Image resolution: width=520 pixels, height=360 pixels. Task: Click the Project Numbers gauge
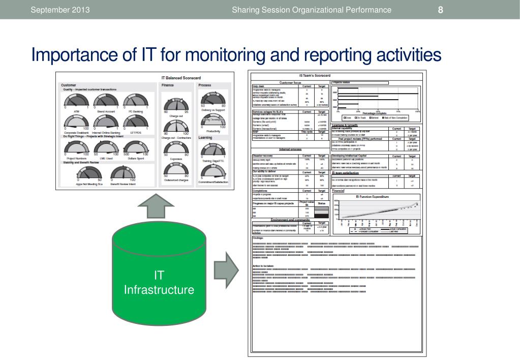pos(76,148)
